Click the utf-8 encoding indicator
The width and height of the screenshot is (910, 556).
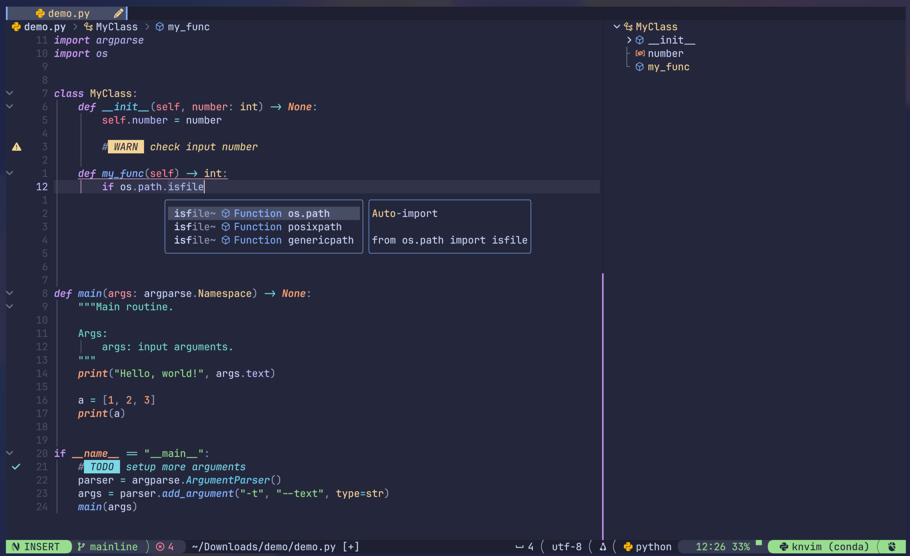(x=567, y=547)
